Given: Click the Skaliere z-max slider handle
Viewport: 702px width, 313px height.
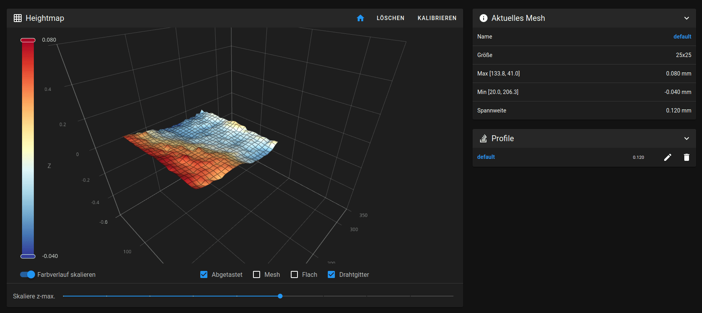Looking at the screenshot, I should click(x=280, y=296).
